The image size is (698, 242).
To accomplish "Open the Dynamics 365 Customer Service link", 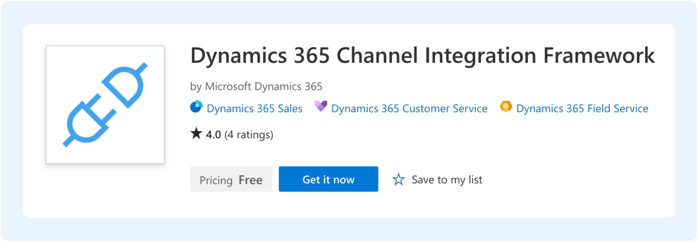I will [409, 109].
